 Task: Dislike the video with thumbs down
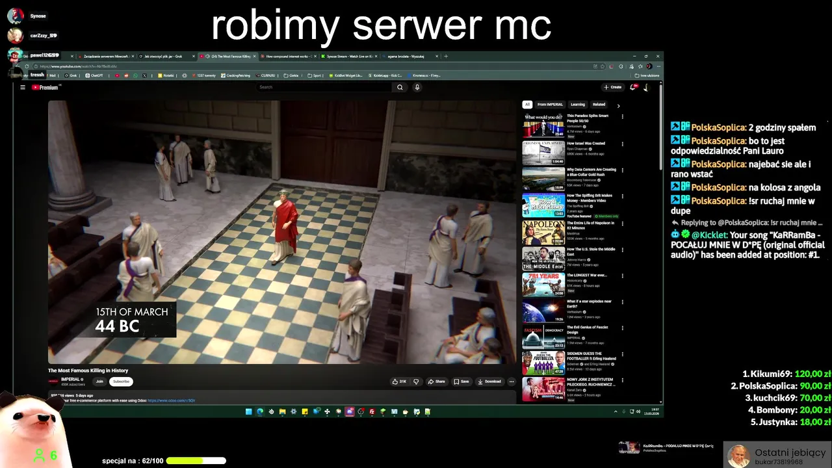click(x=416, y=382)
